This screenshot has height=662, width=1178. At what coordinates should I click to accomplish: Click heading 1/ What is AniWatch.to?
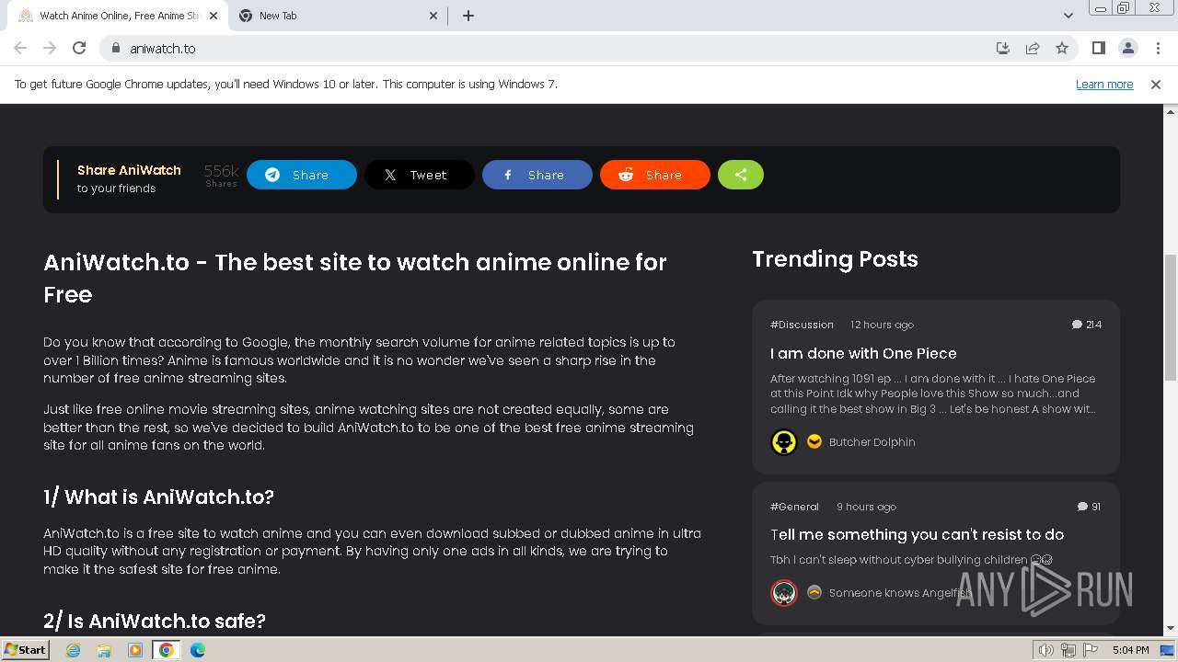[158, 497]
